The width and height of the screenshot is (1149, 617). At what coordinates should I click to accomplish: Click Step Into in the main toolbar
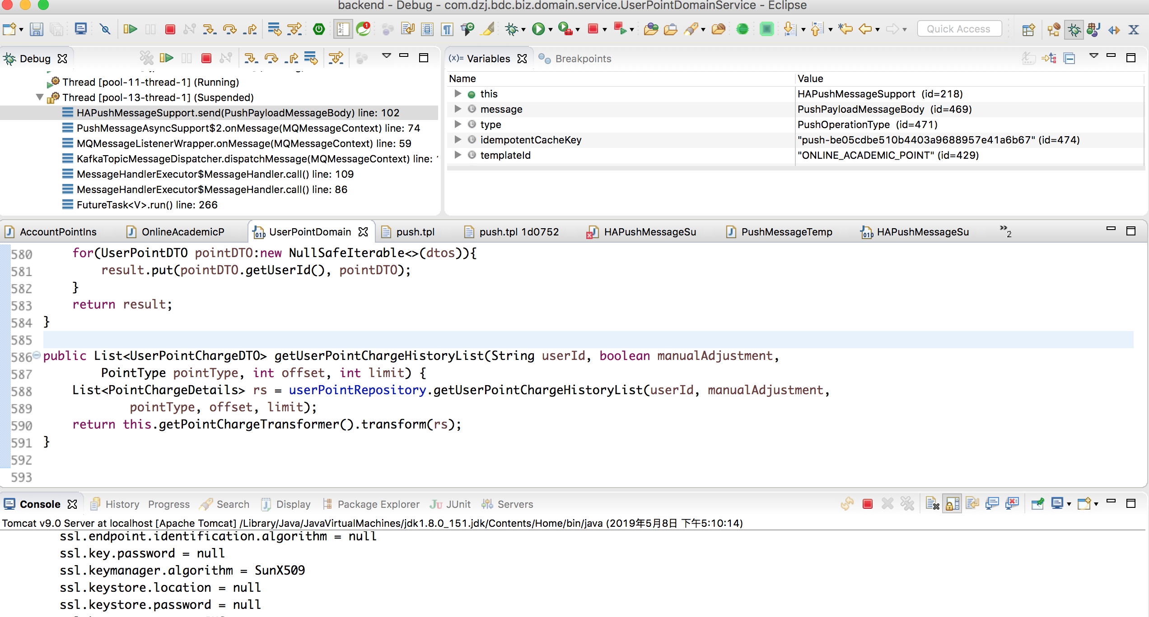(x=209, y=29)
